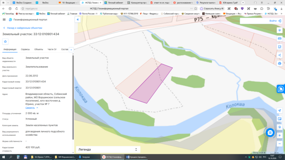Click the map layers button at top right
The height and width of the screenshot is (160, 285).
point(280,30)
